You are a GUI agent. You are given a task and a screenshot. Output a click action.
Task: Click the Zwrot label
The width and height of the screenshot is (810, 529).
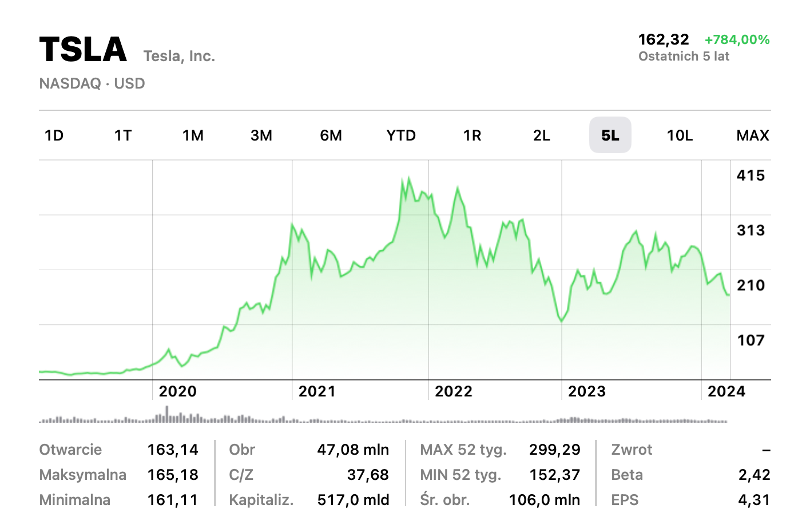pos(632,450)
